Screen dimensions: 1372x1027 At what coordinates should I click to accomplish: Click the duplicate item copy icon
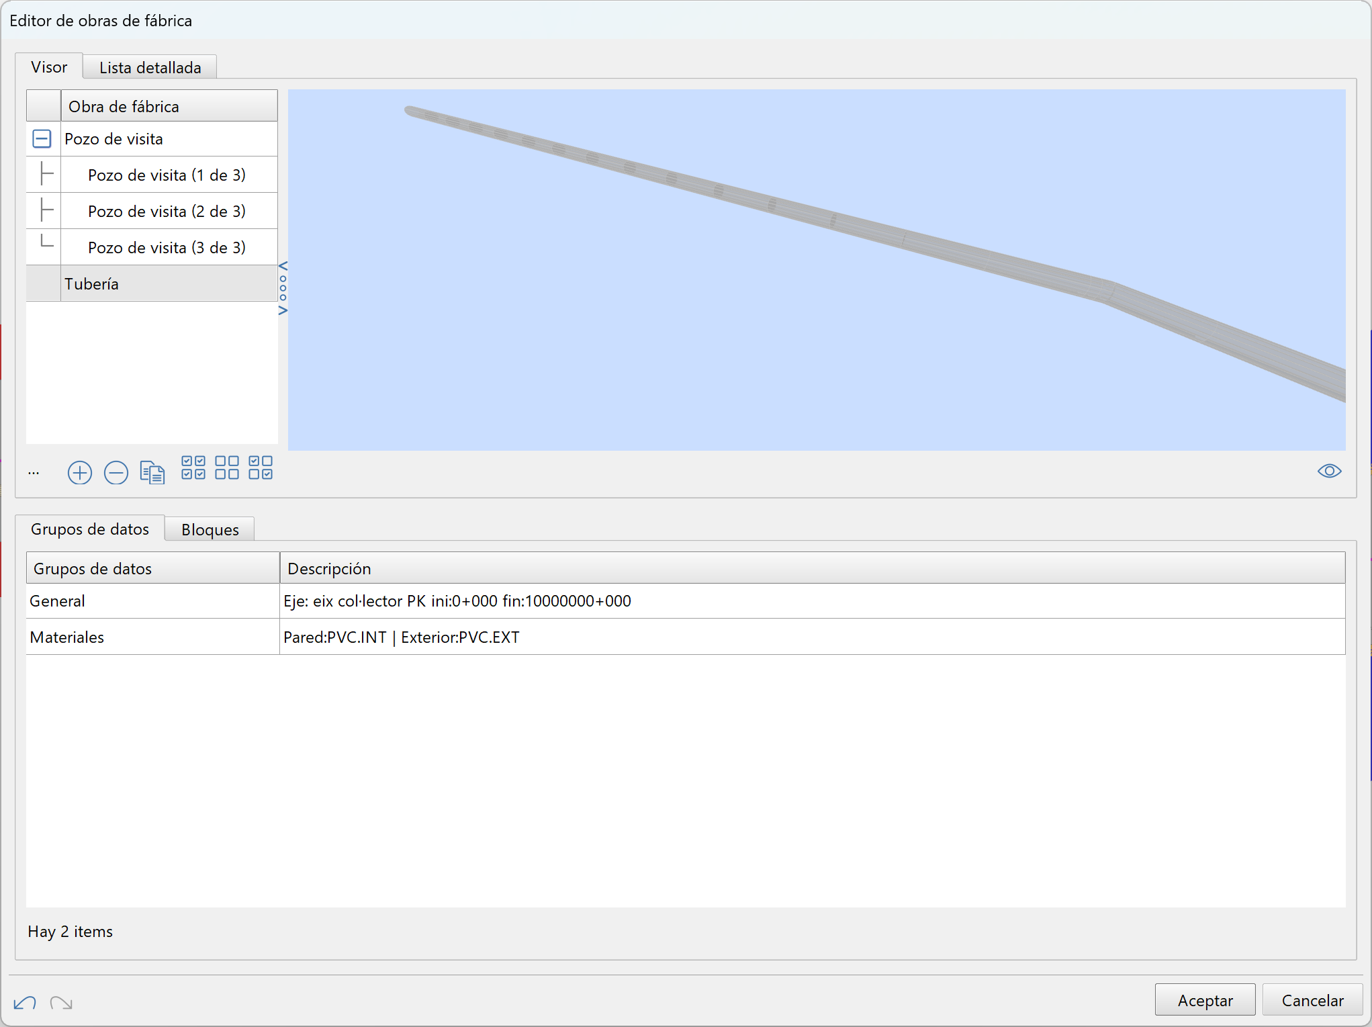[152, 473]
